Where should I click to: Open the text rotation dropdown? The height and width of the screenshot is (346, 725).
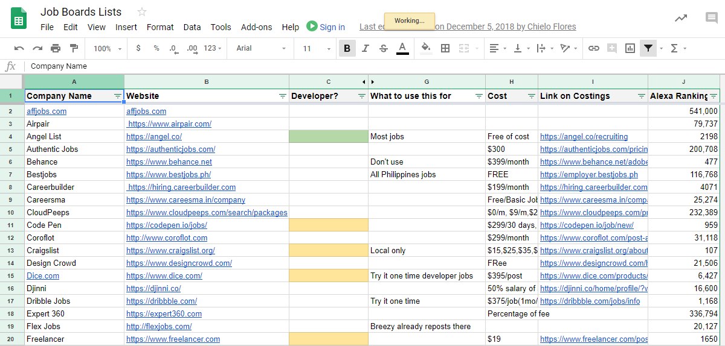tap(568, 48)
